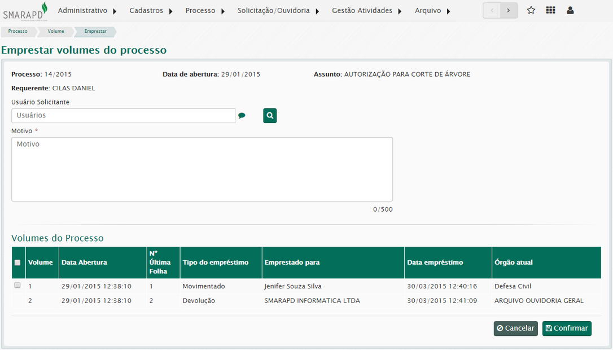Focus the Usuário Solicitante input field
The height and width of the screenshot is (350, 613).
(123, 116)
